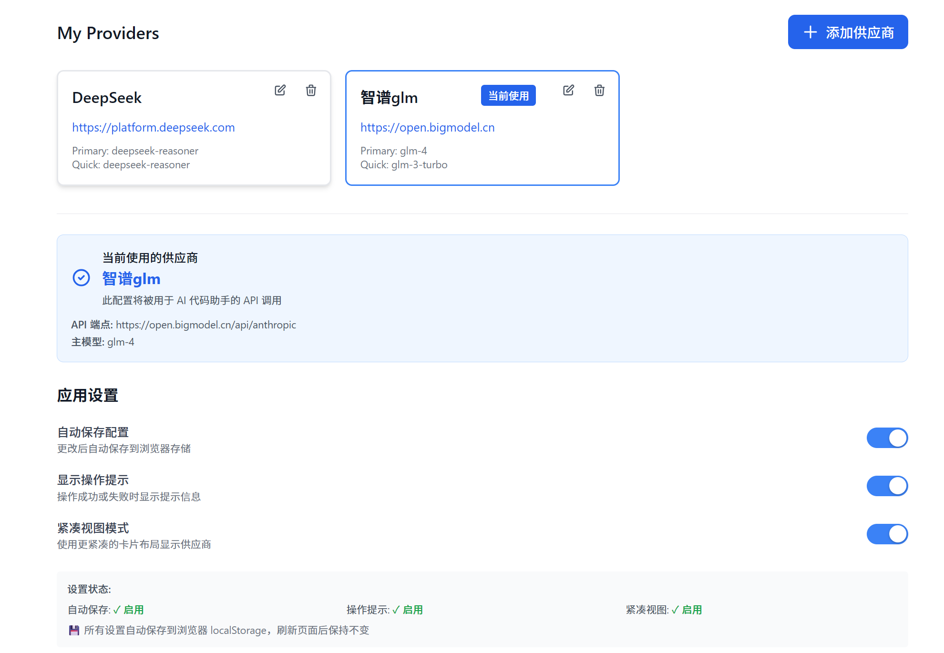Click the large blue 智谱glm heading
Viewport: 944px width, 653px height.
(x=131, y=279)
